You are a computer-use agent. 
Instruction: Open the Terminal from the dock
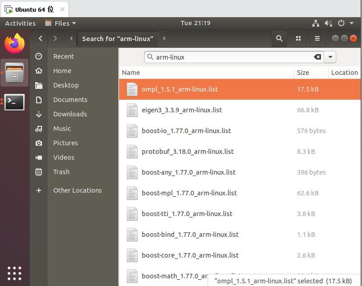pos(14,102)
